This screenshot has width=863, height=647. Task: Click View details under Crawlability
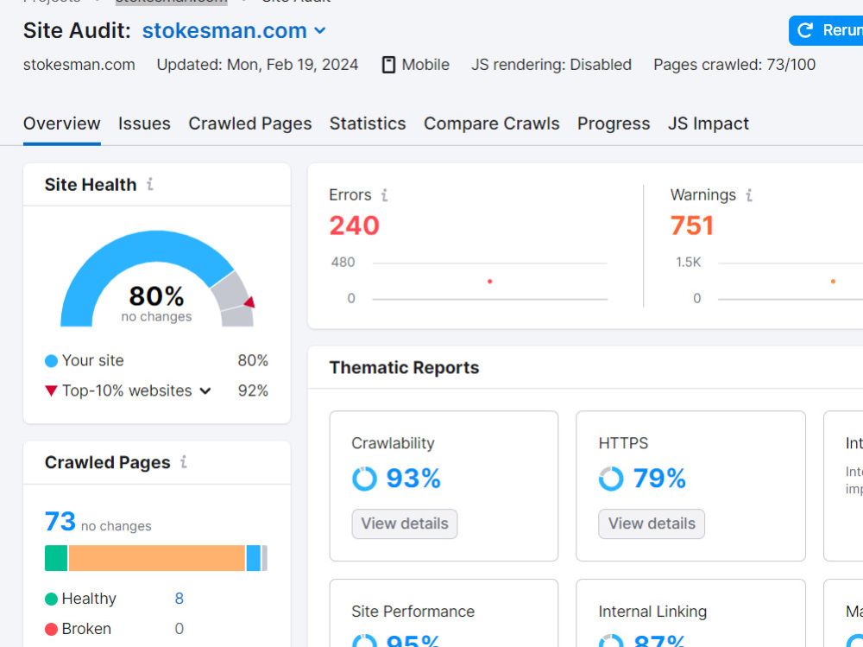click(405, 523)
